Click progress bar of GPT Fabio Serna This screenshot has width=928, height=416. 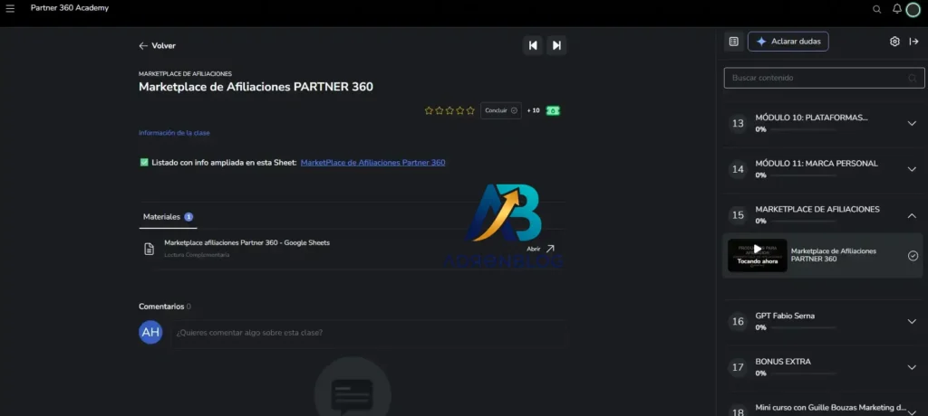point(803,327)
